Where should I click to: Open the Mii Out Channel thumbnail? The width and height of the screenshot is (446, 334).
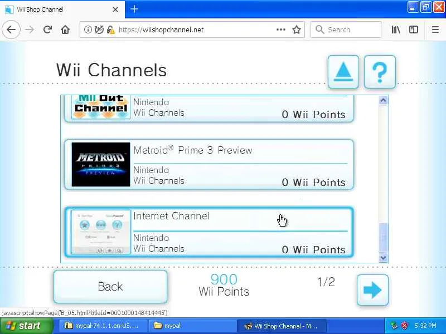(x=101, y=107)
